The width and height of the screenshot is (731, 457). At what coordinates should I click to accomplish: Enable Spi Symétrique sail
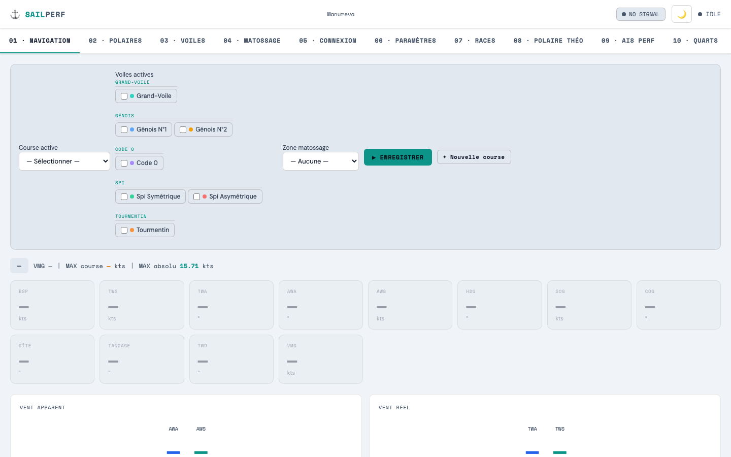(124, 197)
